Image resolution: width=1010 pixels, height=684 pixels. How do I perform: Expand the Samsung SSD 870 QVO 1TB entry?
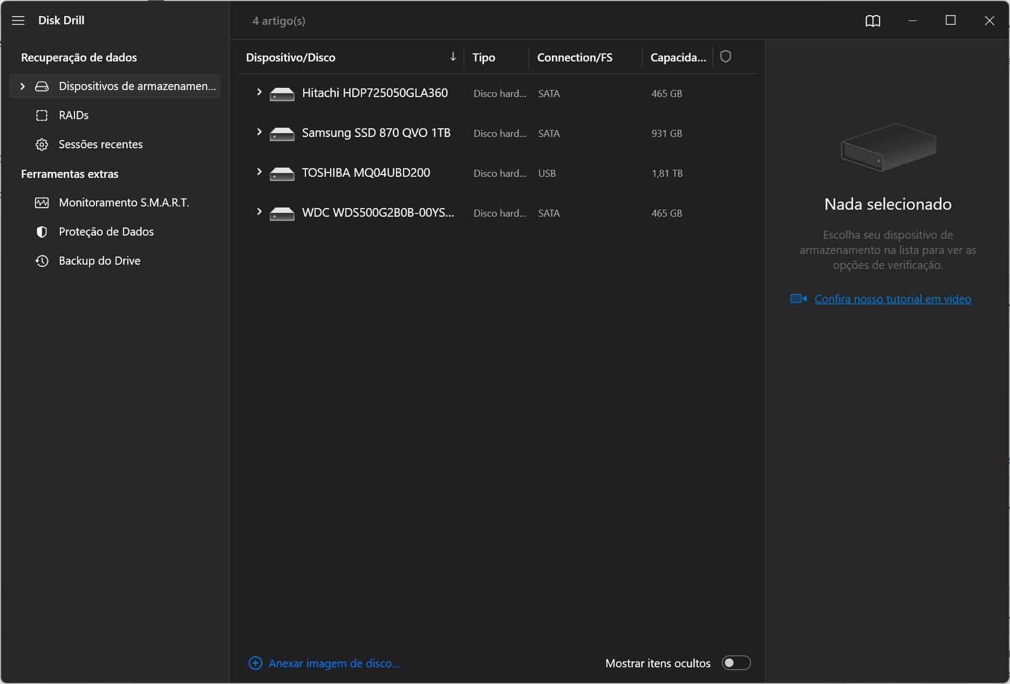pos(259,132)
